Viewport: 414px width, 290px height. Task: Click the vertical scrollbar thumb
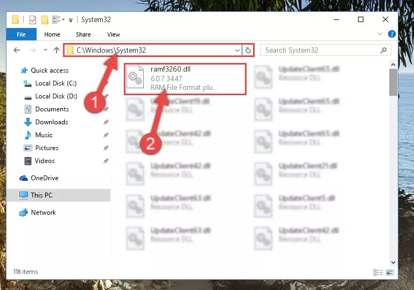point(393,82)
